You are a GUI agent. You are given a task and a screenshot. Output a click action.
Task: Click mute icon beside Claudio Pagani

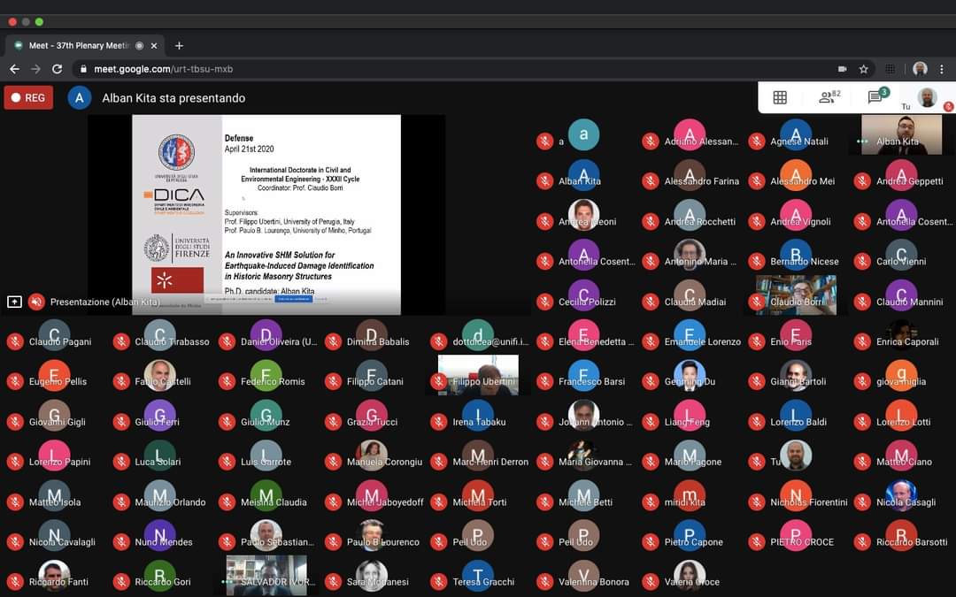pyautogui.click(x=15, y=342)
